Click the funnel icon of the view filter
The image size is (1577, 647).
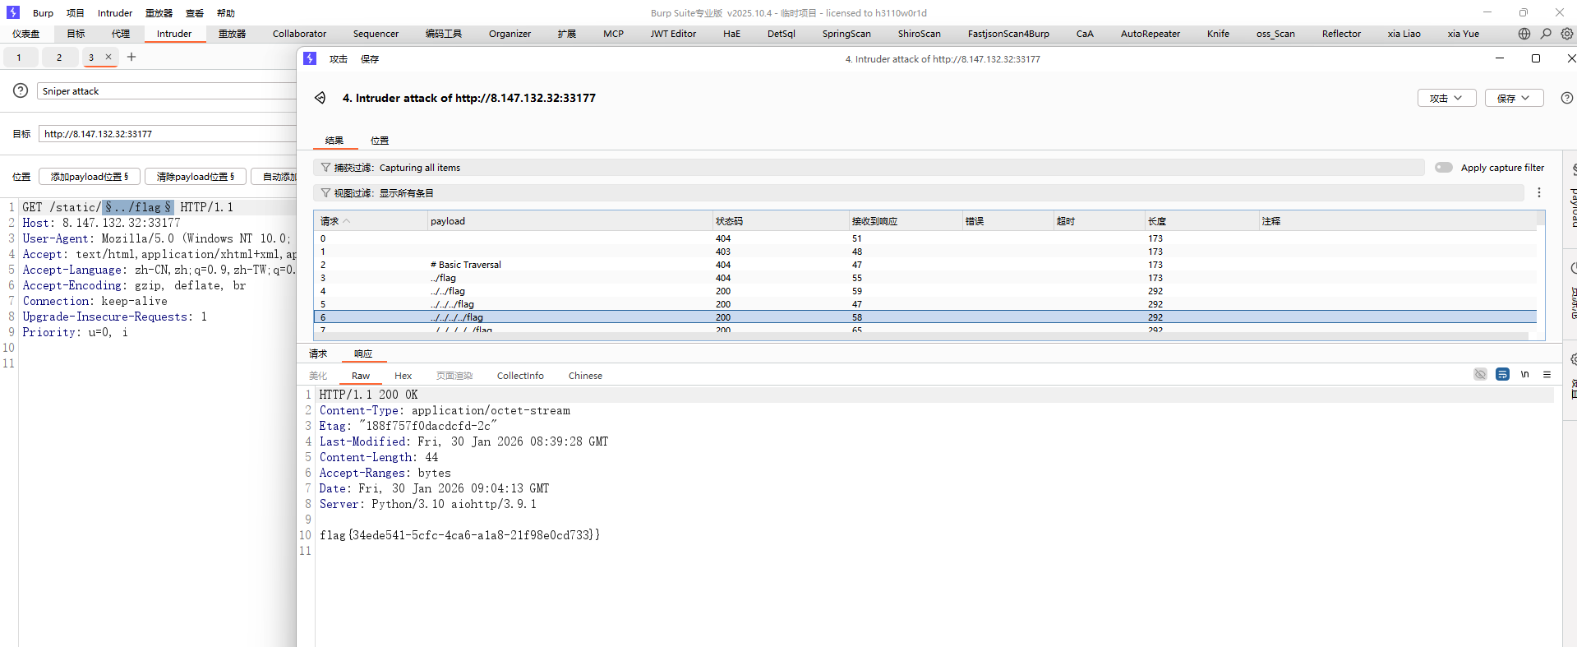pos(325,193)
